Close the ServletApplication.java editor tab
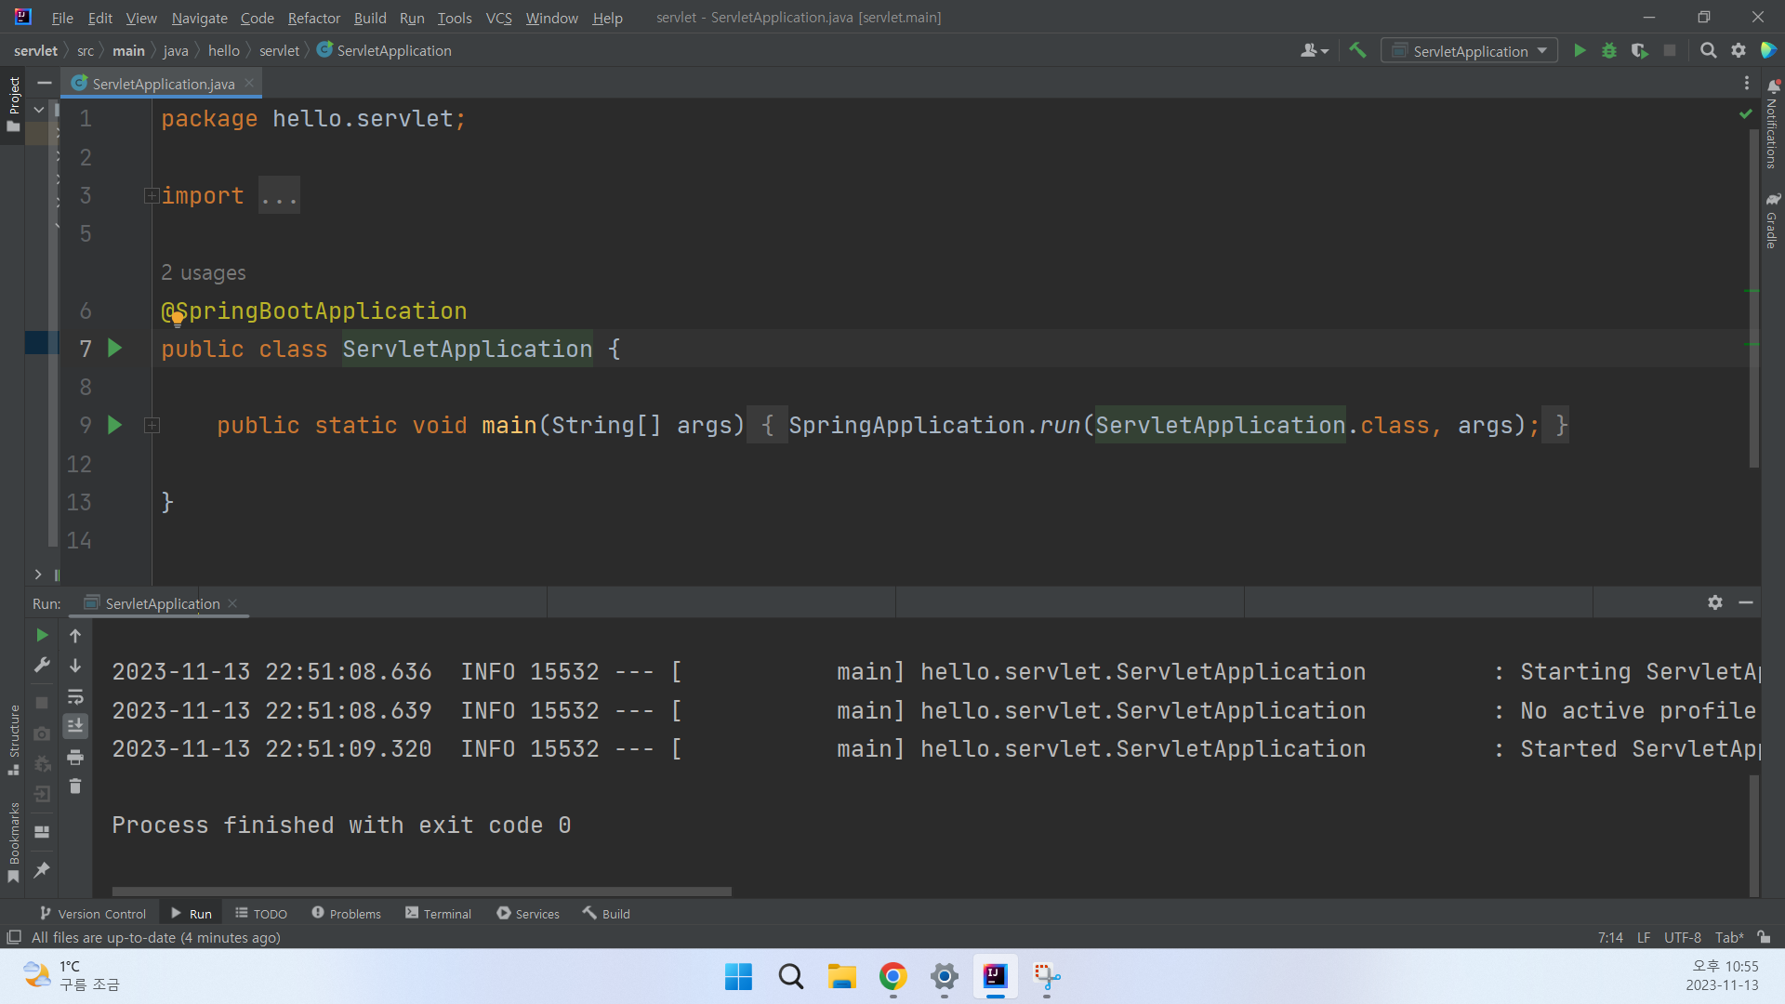The image size is (1785, 1004). 249,83
